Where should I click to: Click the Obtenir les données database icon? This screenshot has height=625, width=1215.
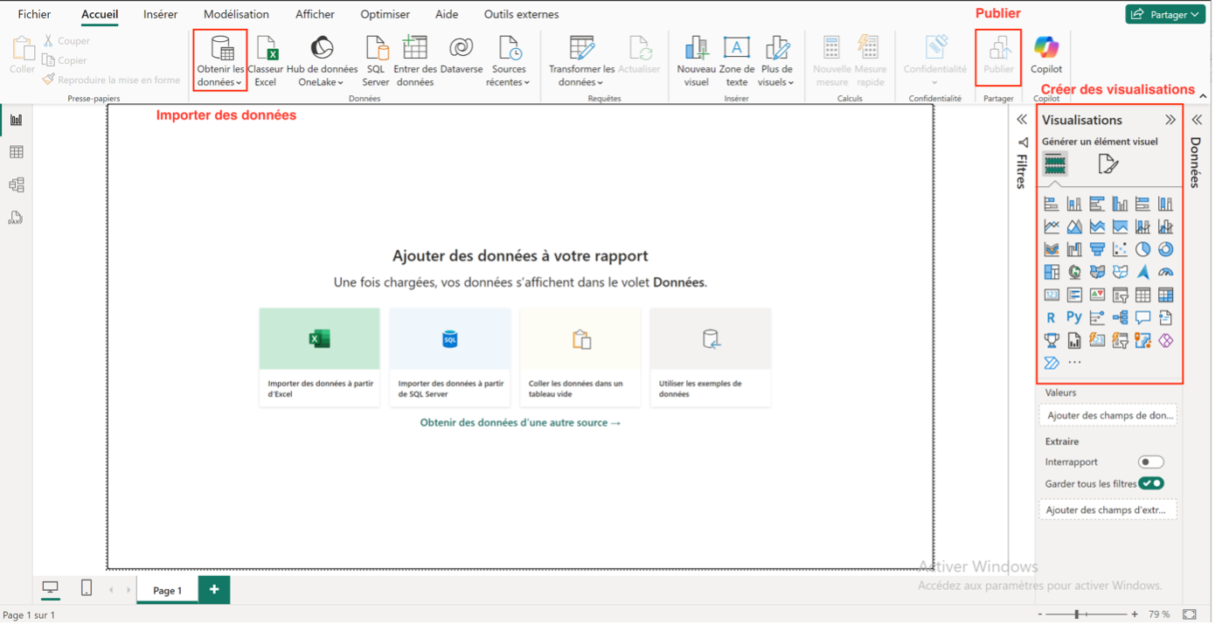pos(222,48)
